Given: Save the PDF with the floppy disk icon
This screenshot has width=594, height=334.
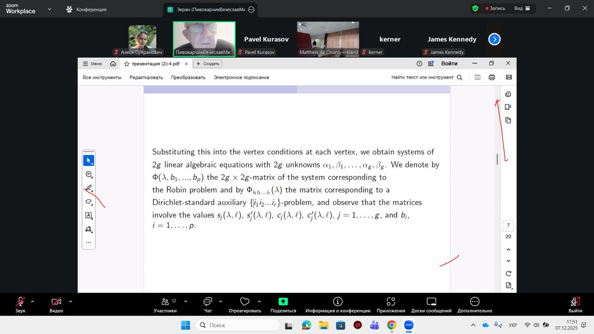Looking at the screenshot, I should click(478, 77).
